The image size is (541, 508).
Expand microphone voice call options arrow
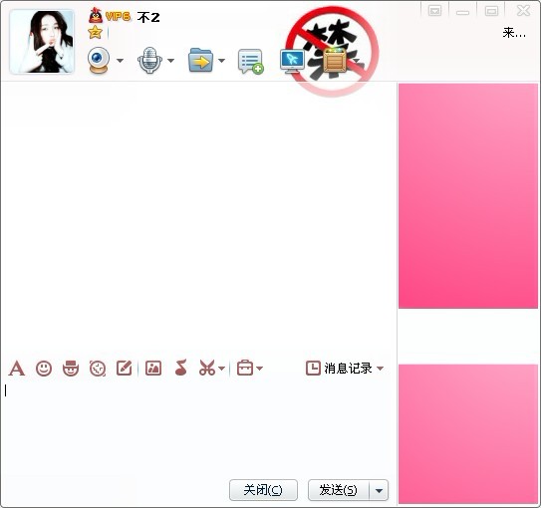[x=170, y=61]
